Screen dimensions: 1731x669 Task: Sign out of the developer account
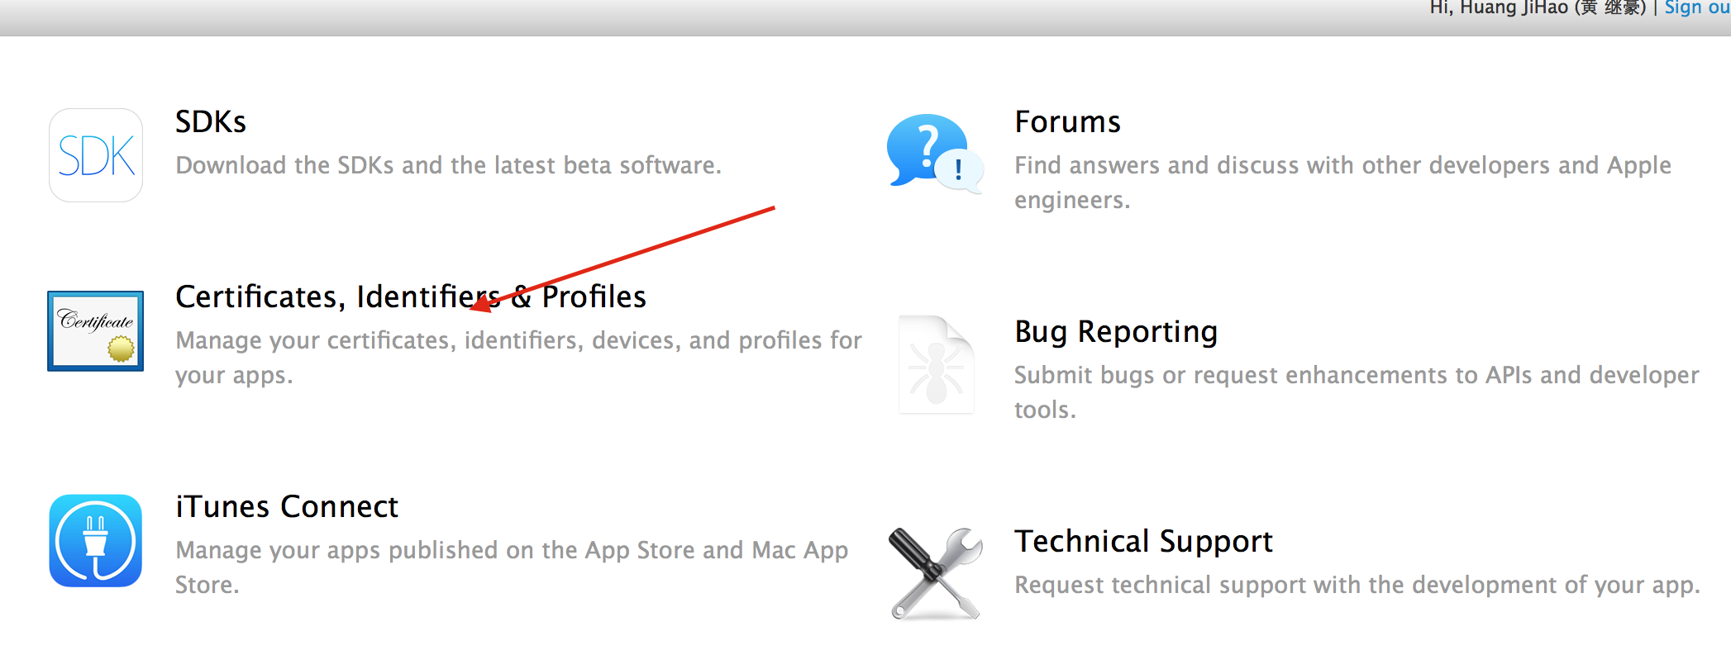(x=1697, y=7)
